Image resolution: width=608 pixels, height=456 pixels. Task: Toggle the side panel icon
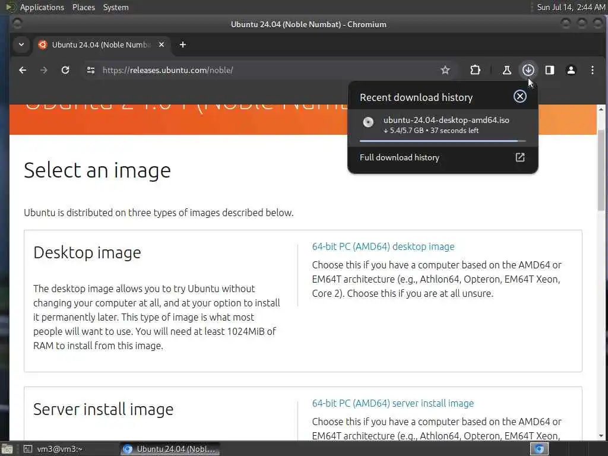[550, 70]
